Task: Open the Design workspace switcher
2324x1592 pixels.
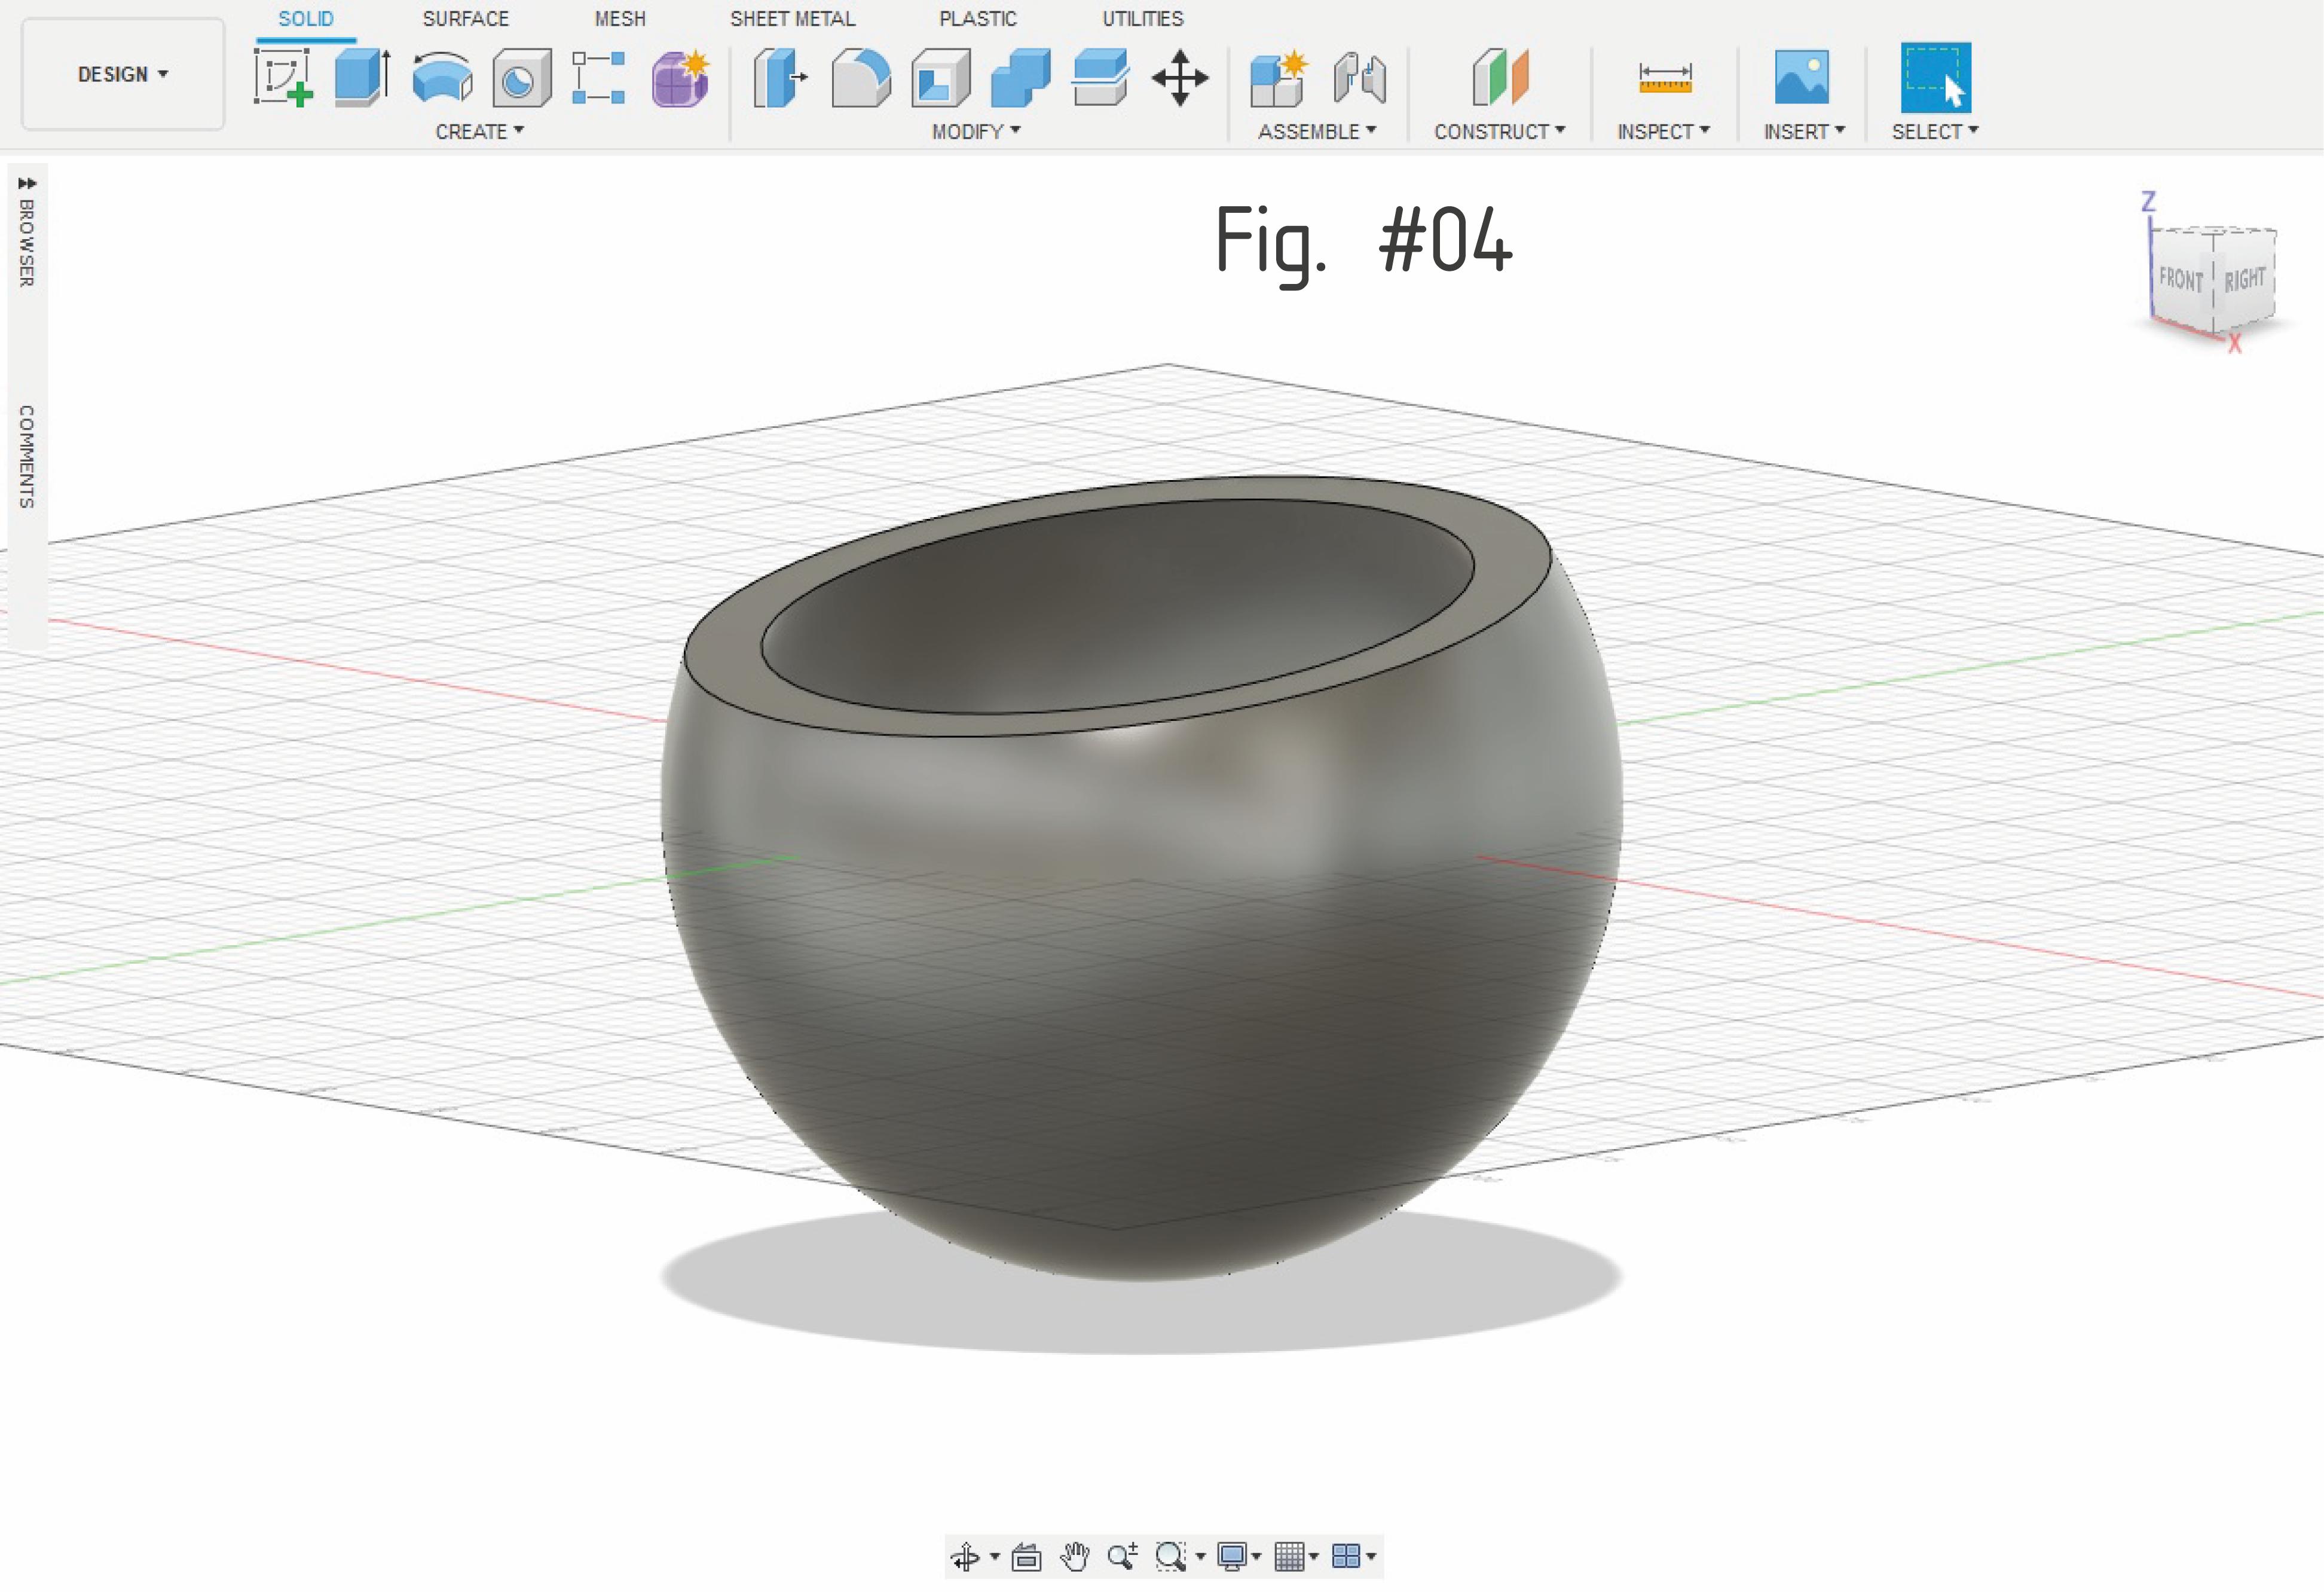Action: 122,75
